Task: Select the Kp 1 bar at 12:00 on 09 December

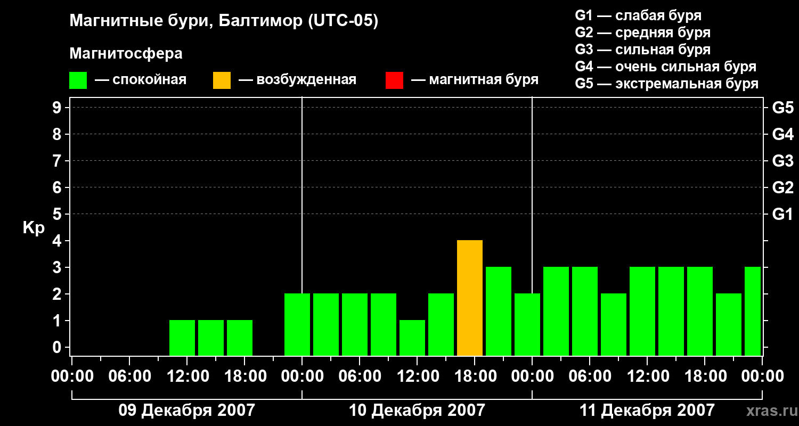Action: [182, 338]
